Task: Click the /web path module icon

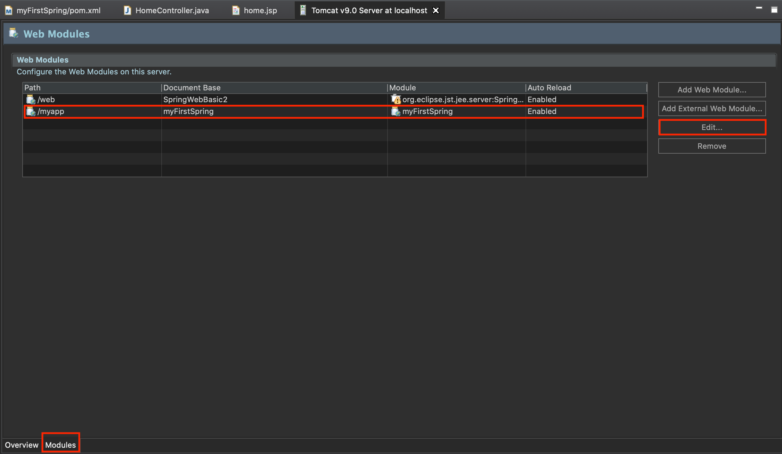Action: (31, 100)
